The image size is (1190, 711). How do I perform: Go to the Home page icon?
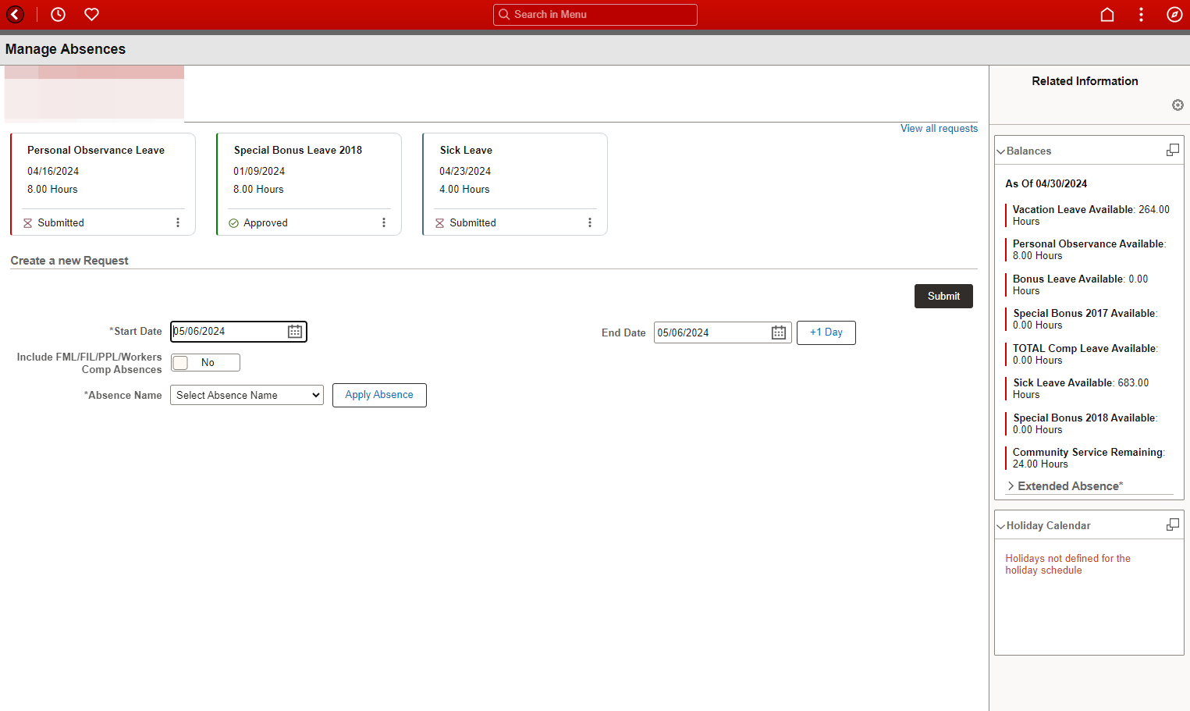click(1107, 14)
